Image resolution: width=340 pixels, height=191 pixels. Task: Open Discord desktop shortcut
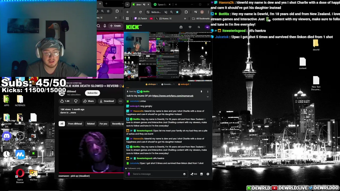(x=7, y=138)
